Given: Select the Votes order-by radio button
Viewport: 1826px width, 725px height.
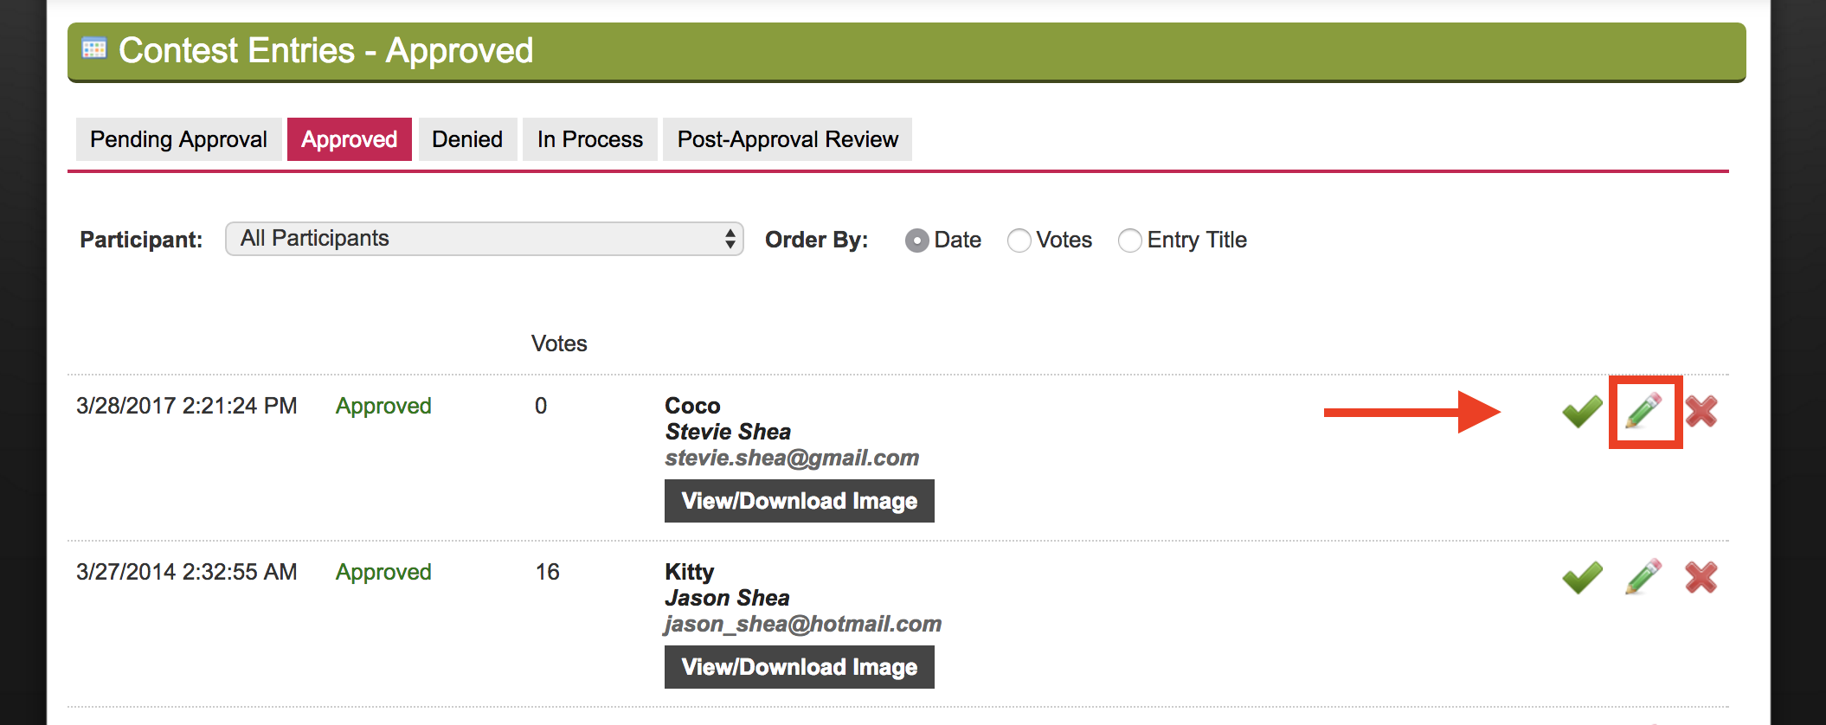Looking at the screenshot, I should [1019, 241].
